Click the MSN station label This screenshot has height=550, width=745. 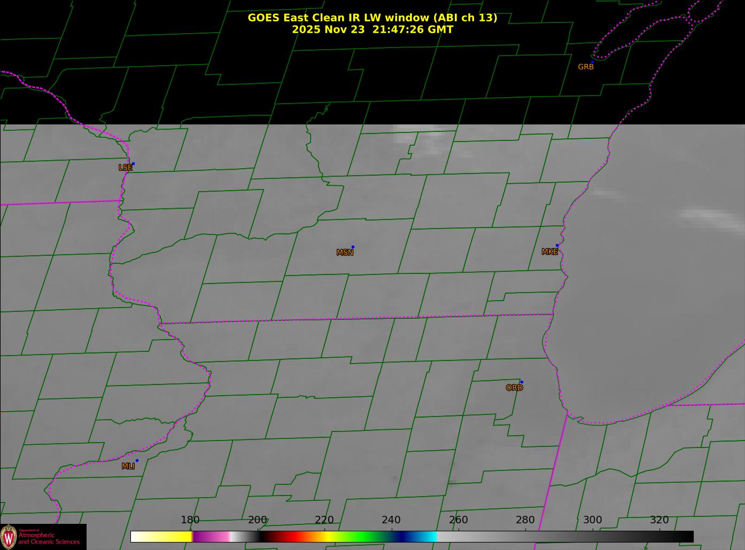pyautogui.click(x=345, y=253)
